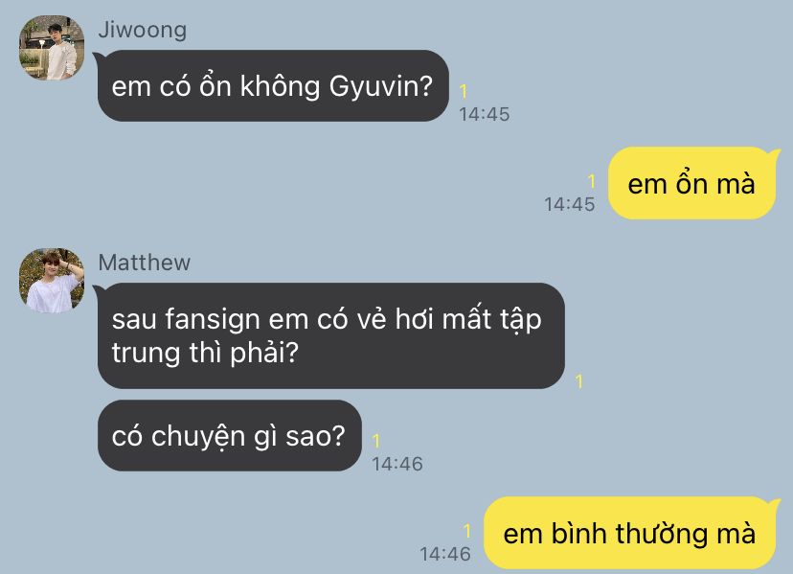
Task: Select the "có chuyện gì sao?" message
Action: tap(230, 435)
